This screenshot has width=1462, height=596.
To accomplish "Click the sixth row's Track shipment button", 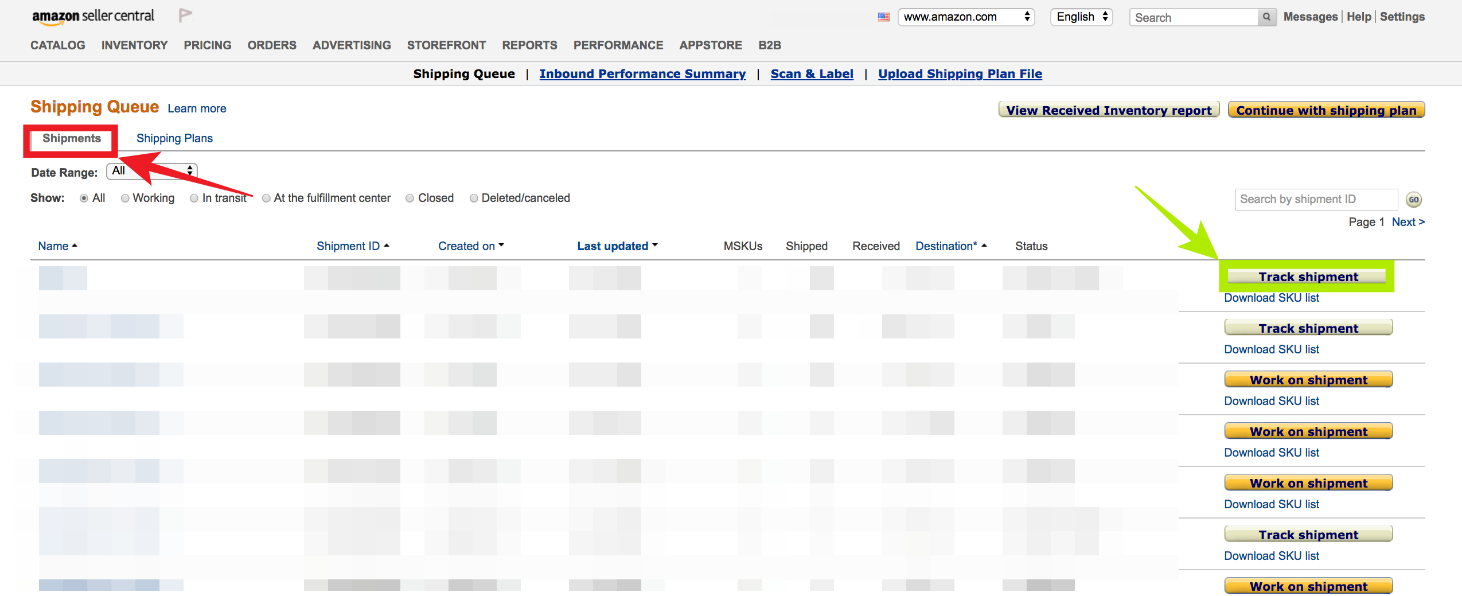I will 1308,535.
